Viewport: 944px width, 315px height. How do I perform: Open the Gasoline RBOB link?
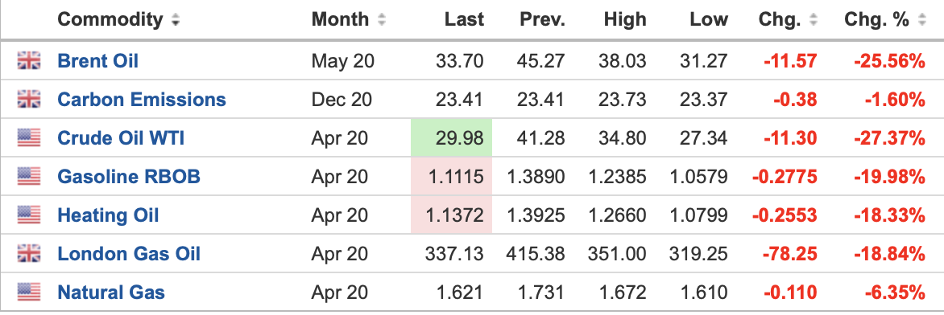tap(129, 177)
